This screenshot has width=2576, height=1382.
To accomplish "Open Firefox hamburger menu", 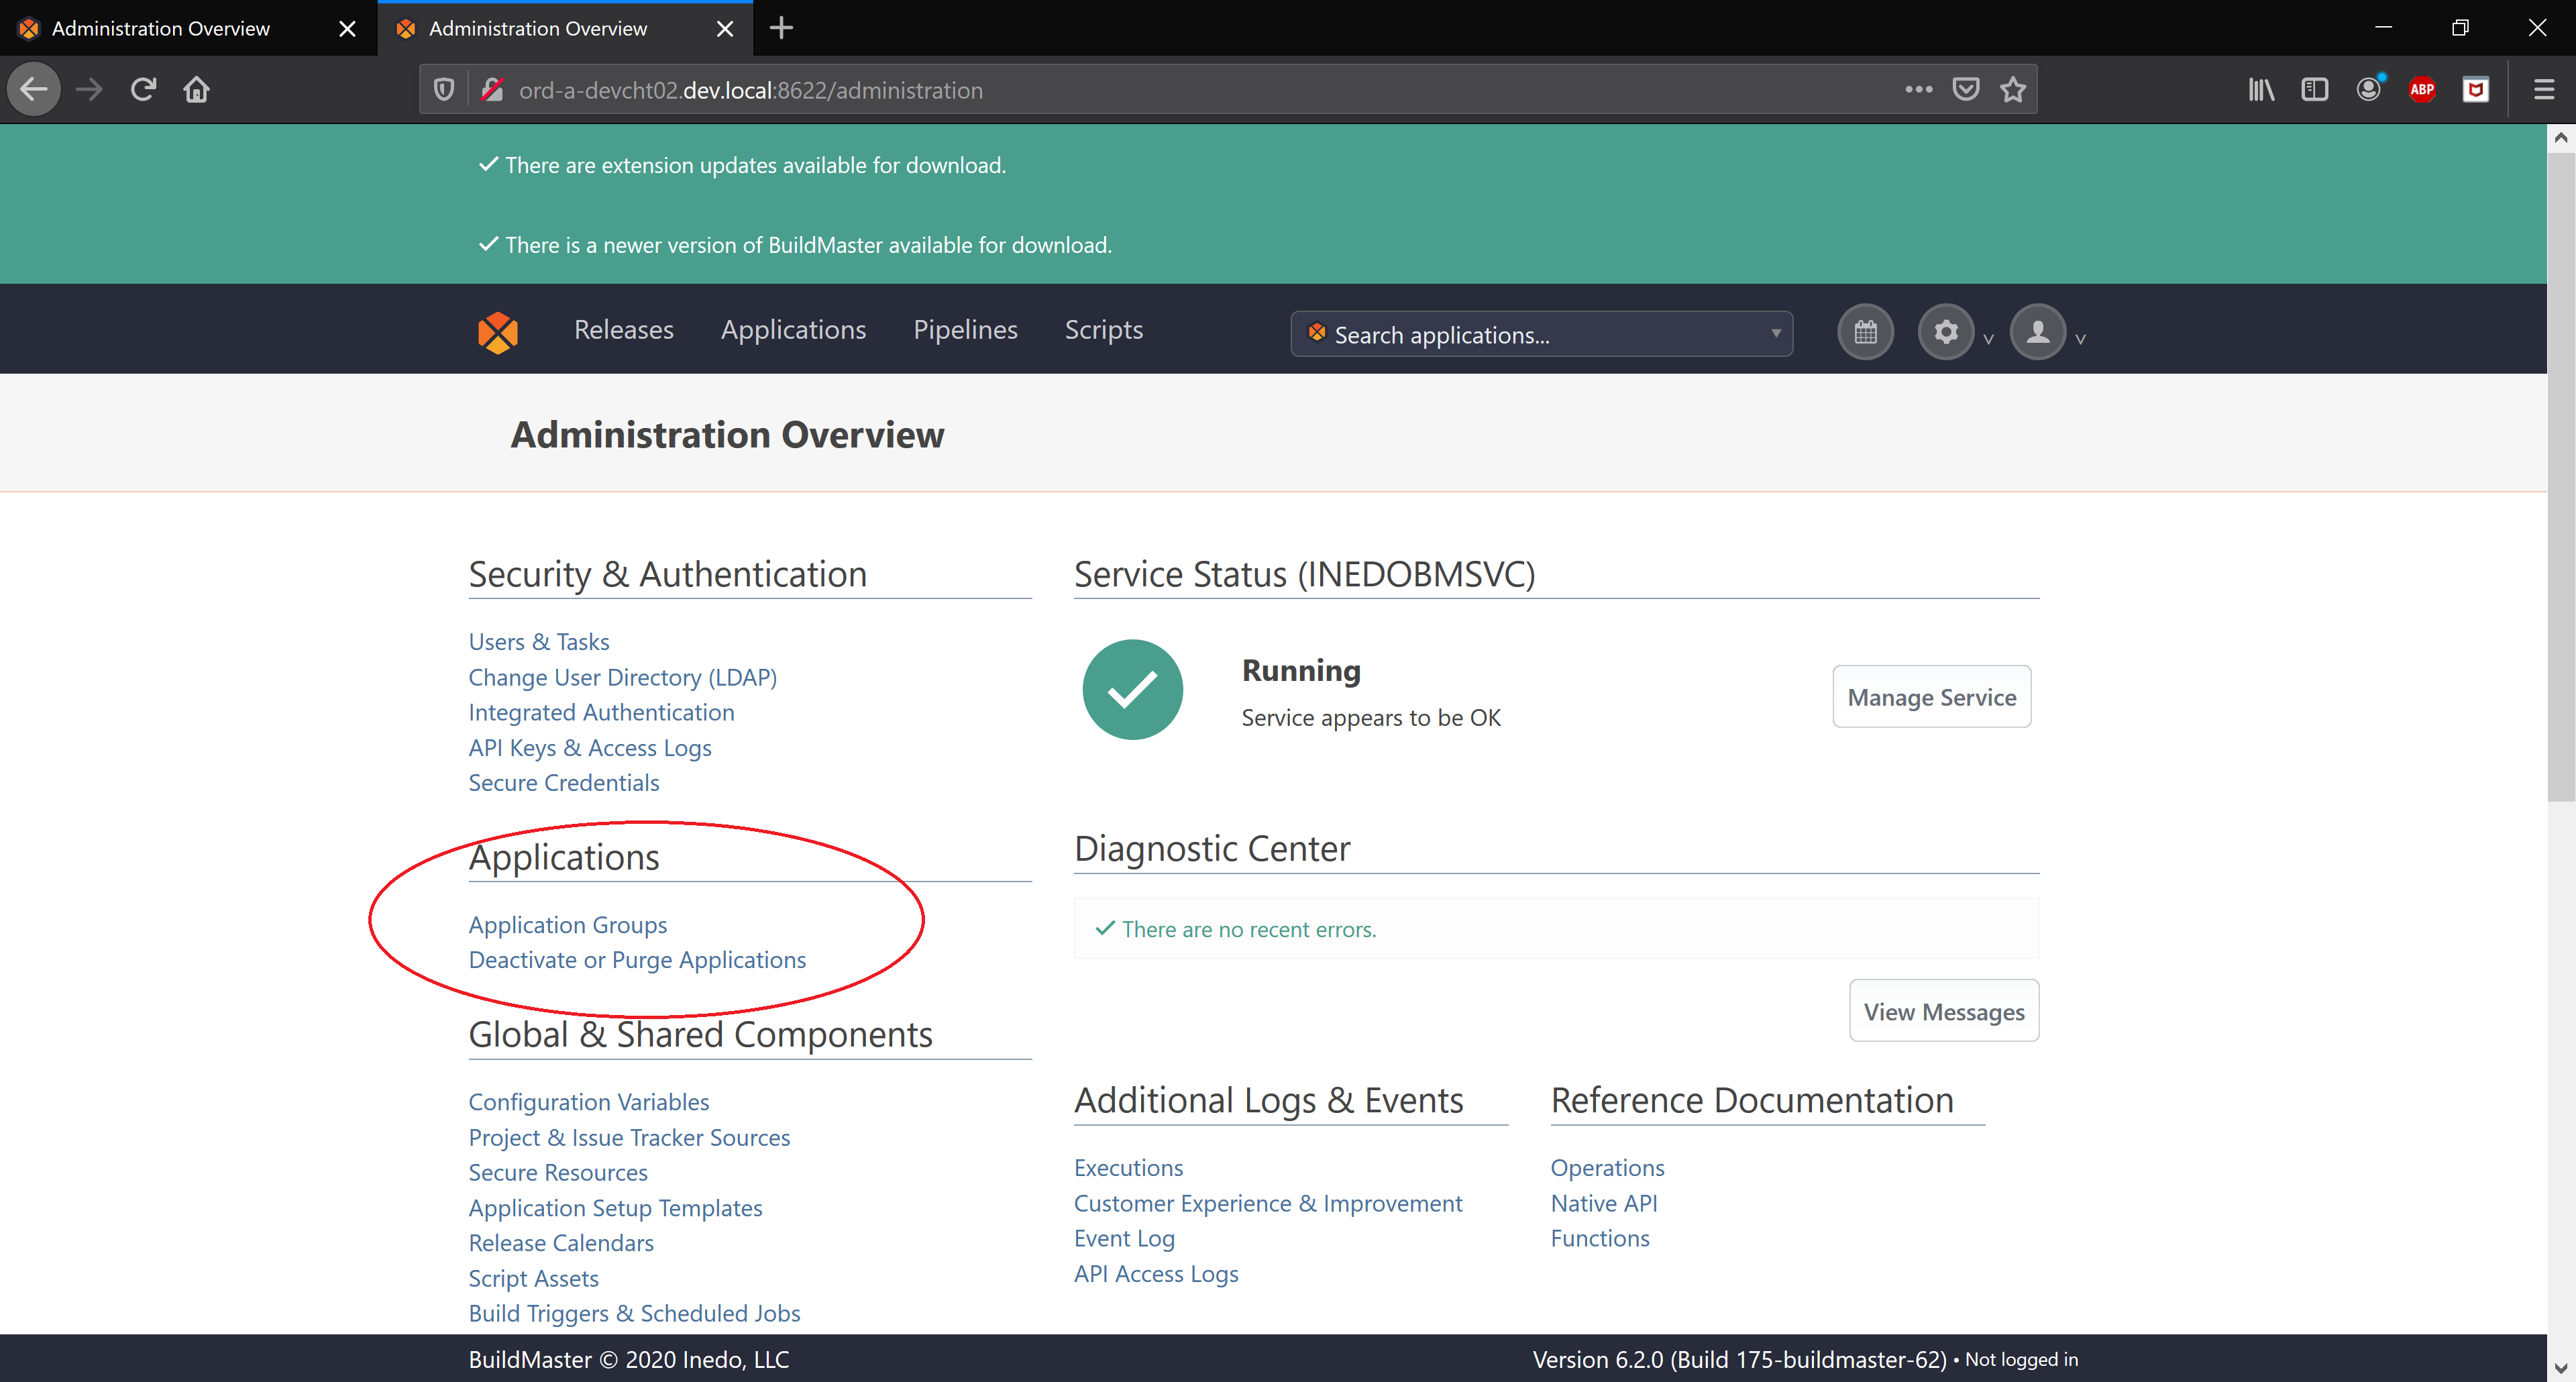I will point(2543,89).
